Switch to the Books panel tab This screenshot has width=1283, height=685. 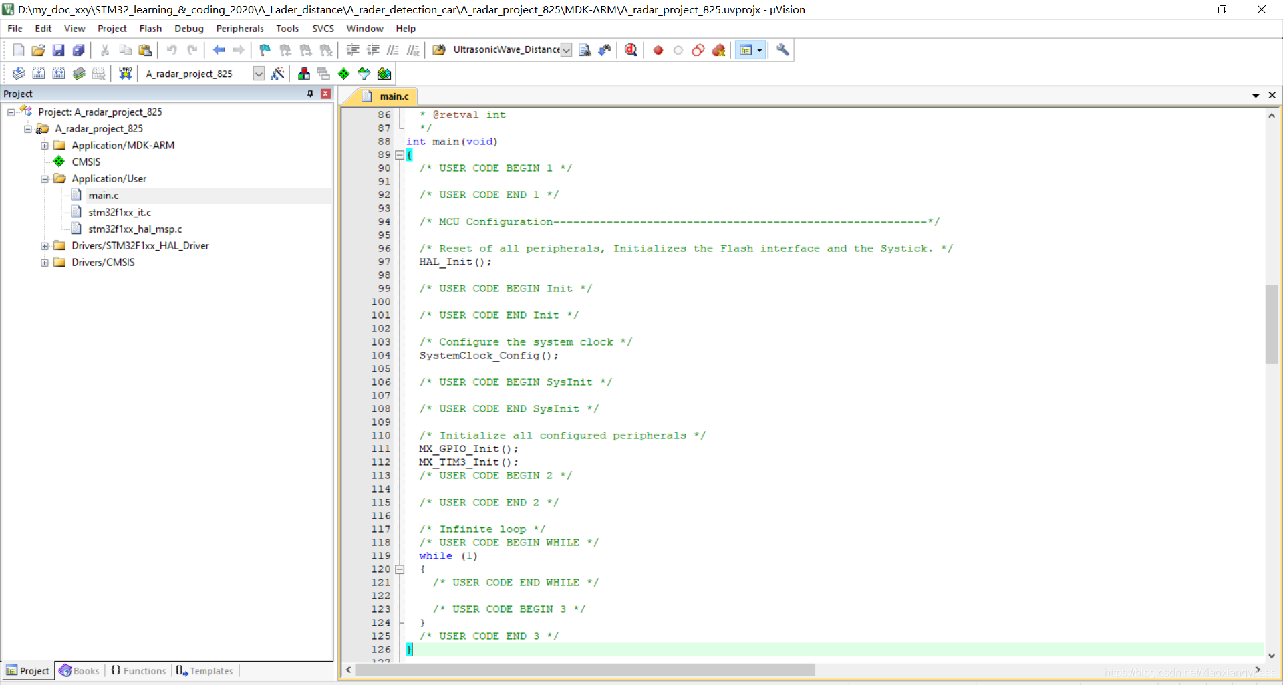coord(80,670)
